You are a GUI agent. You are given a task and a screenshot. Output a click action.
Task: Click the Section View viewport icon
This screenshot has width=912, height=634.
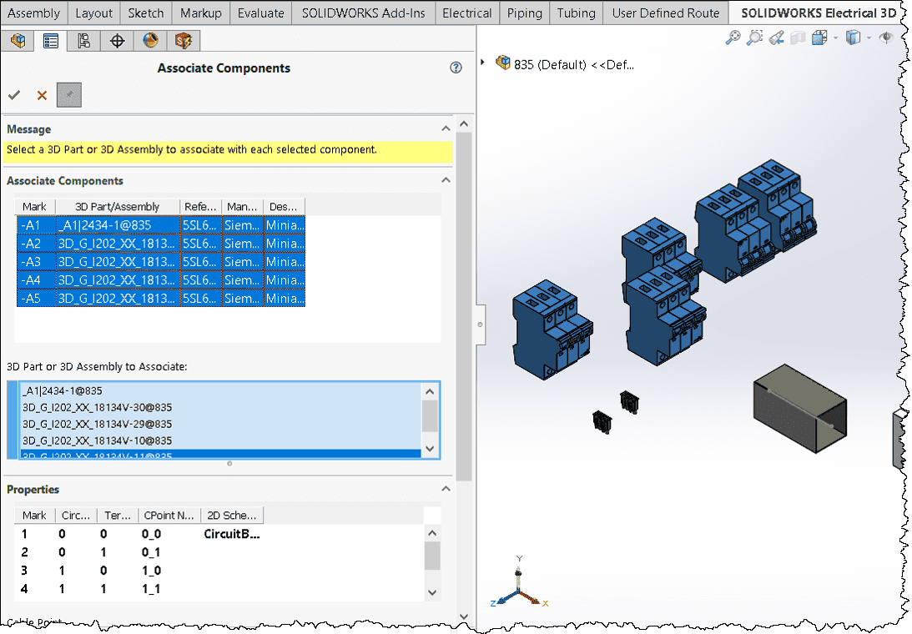click(798, 38)
